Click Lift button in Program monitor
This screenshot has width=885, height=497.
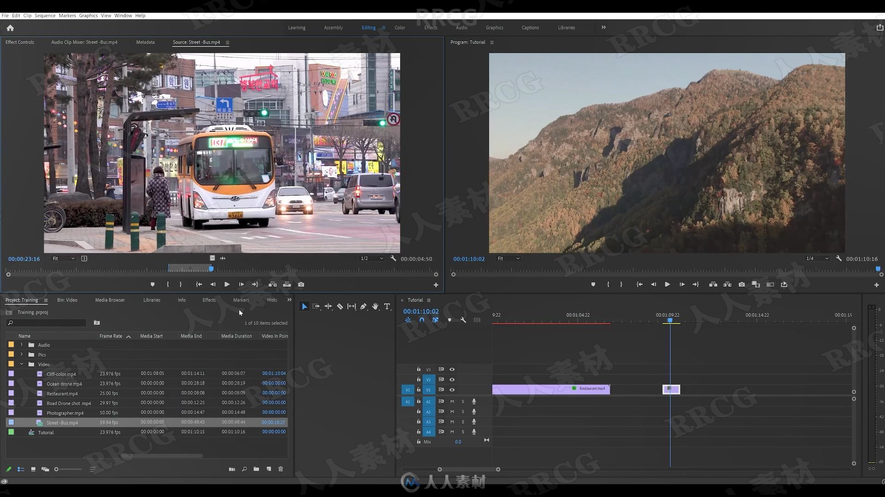[713, 284]
